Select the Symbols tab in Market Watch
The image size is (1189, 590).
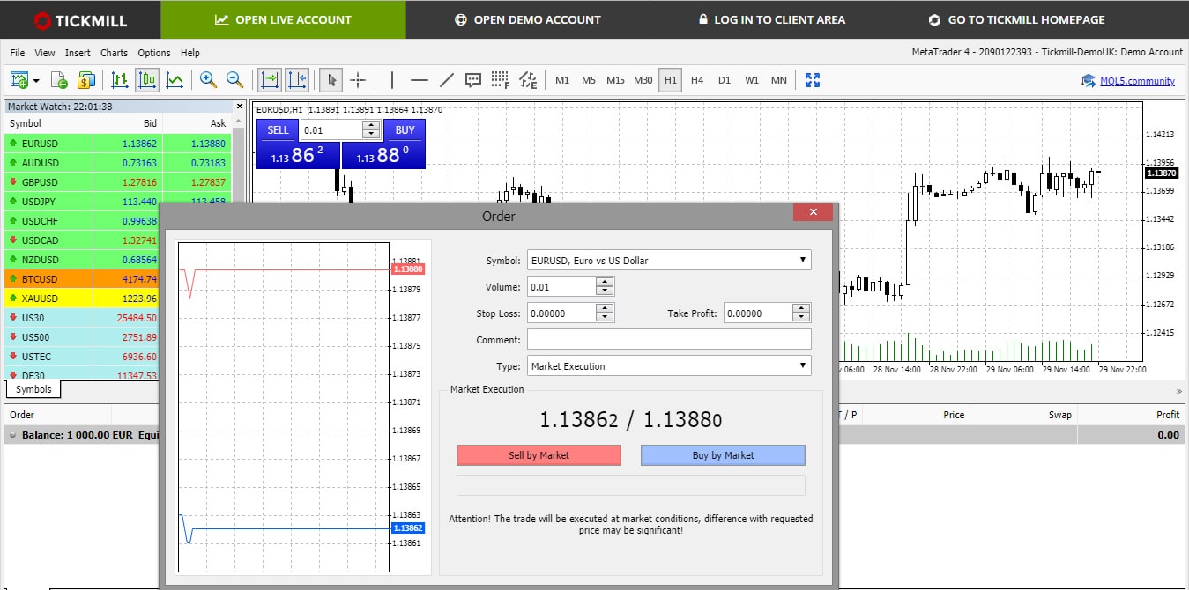pos(33,389)
